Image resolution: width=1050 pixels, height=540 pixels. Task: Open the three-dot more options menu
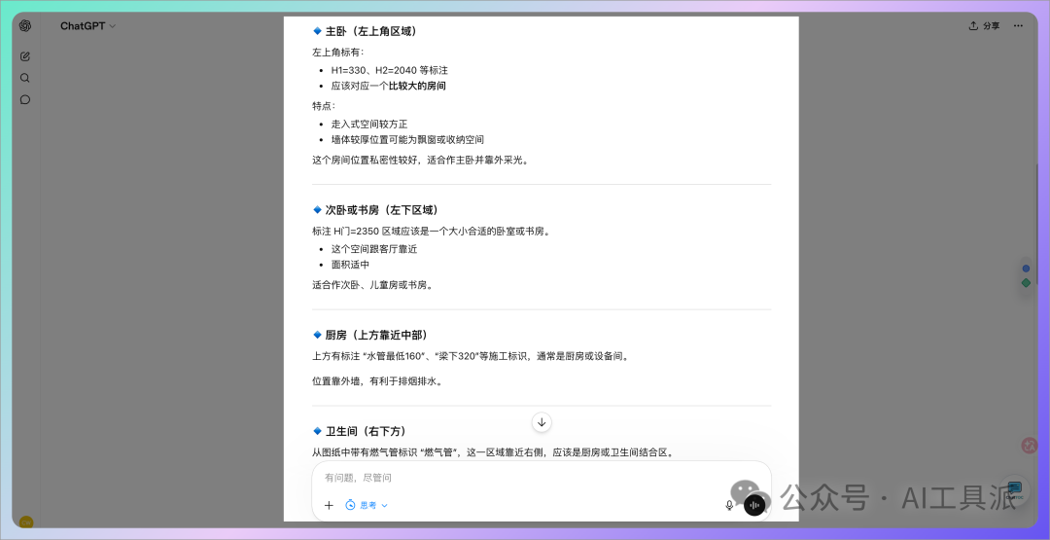[x=1018, y=26]
